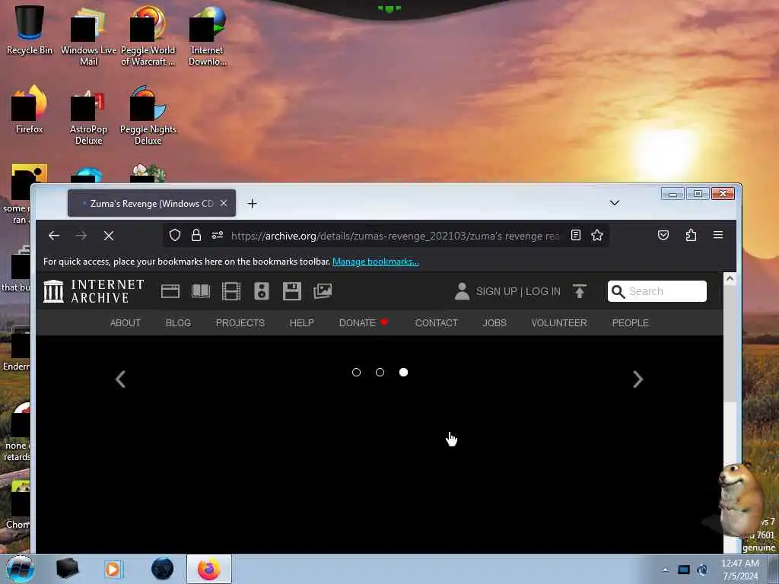Open the Recycle Bin desktop icon
The image size is (779, 584).
click(30, 30)
